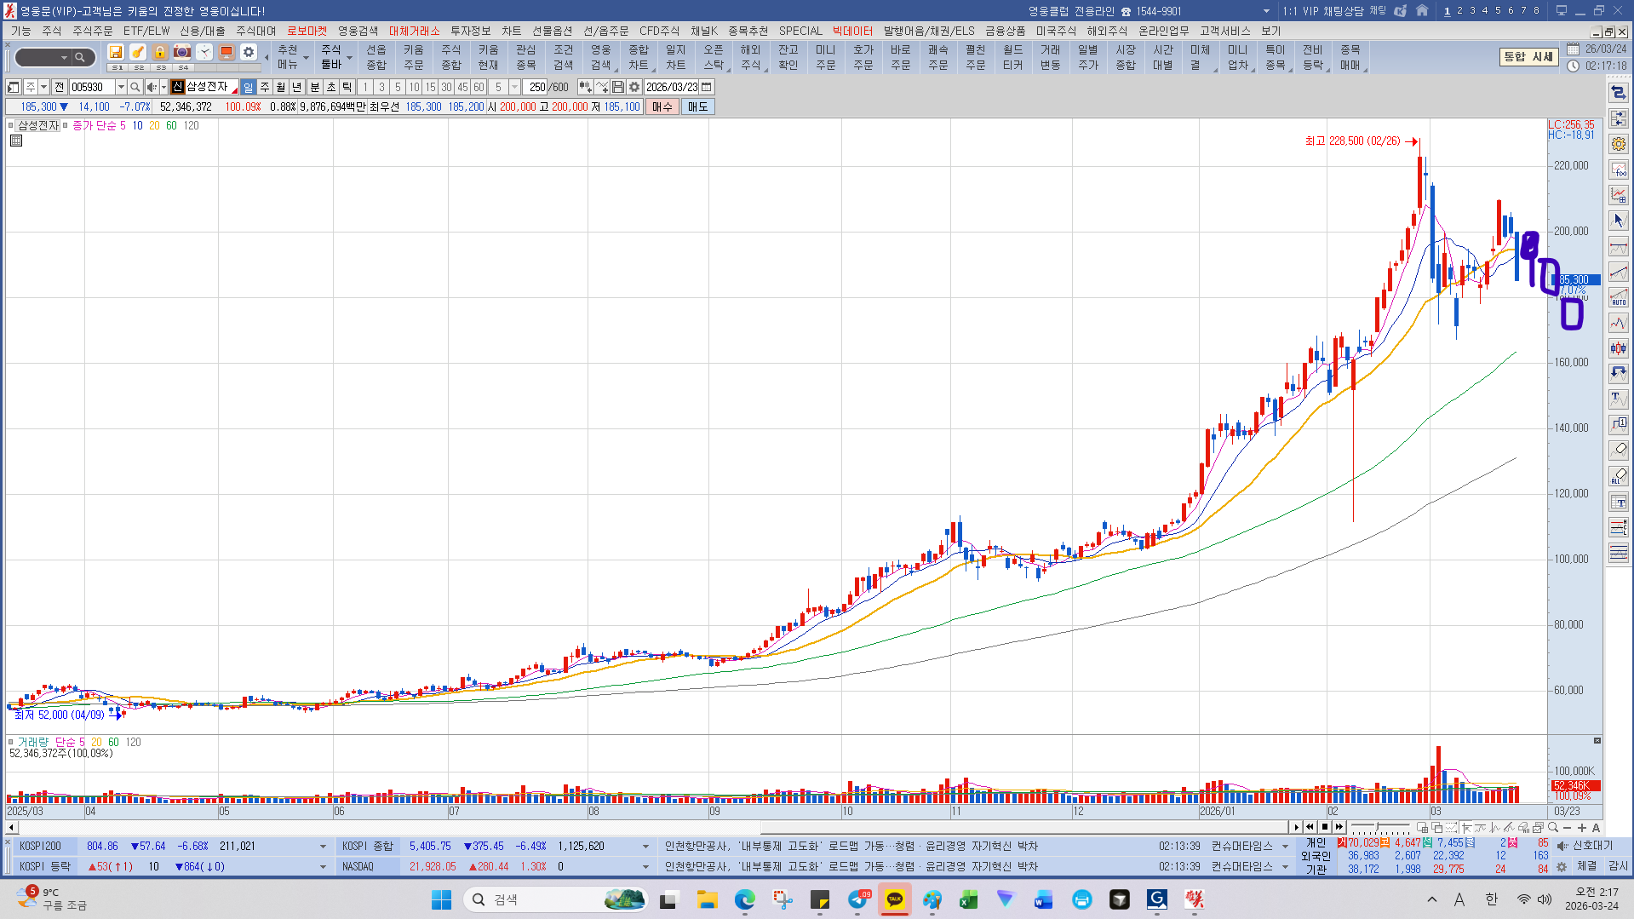The width and height of the screenshot is (1634, 919).
Task: Toggle yearly (년) chart period
Action: coord(297,87)
